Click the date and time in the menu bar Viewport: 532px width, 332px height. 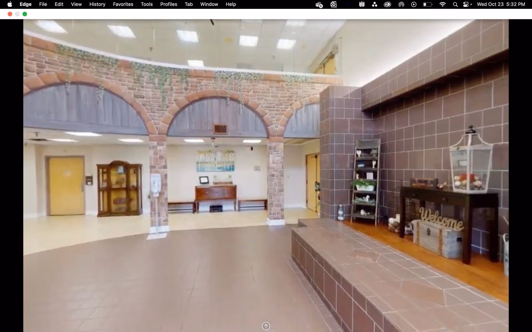tap(501, 4)
